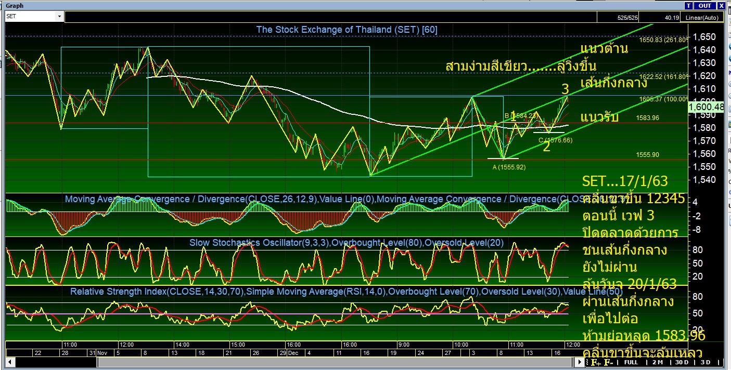Click the price level label 1583.96
Viewport: 731px width, 370px height.
(648, 118)
